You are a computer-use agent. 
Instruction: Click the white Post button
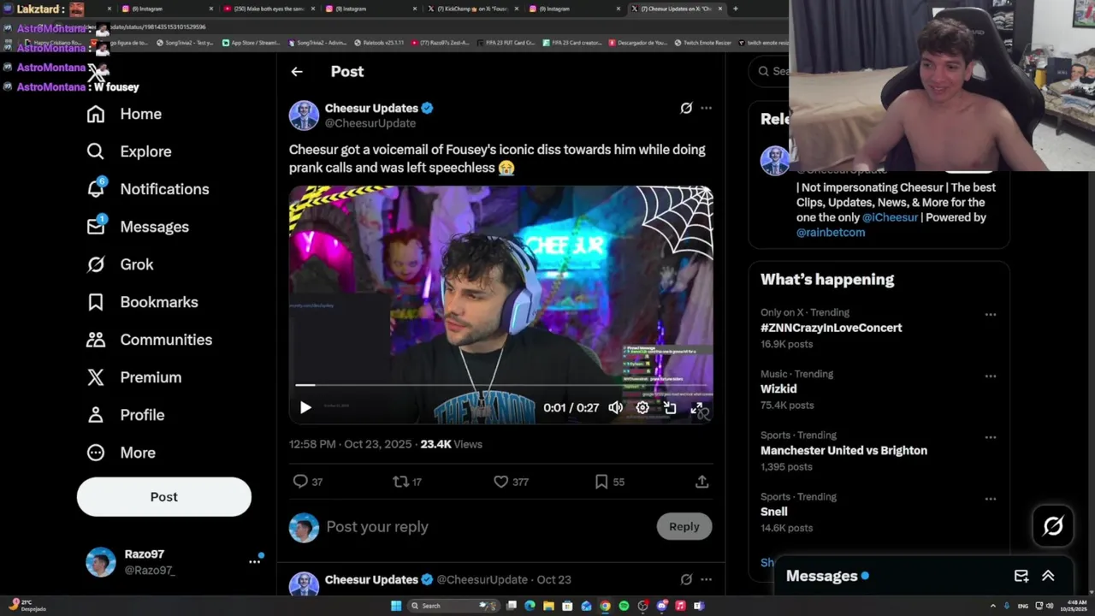tap(164, 497)
